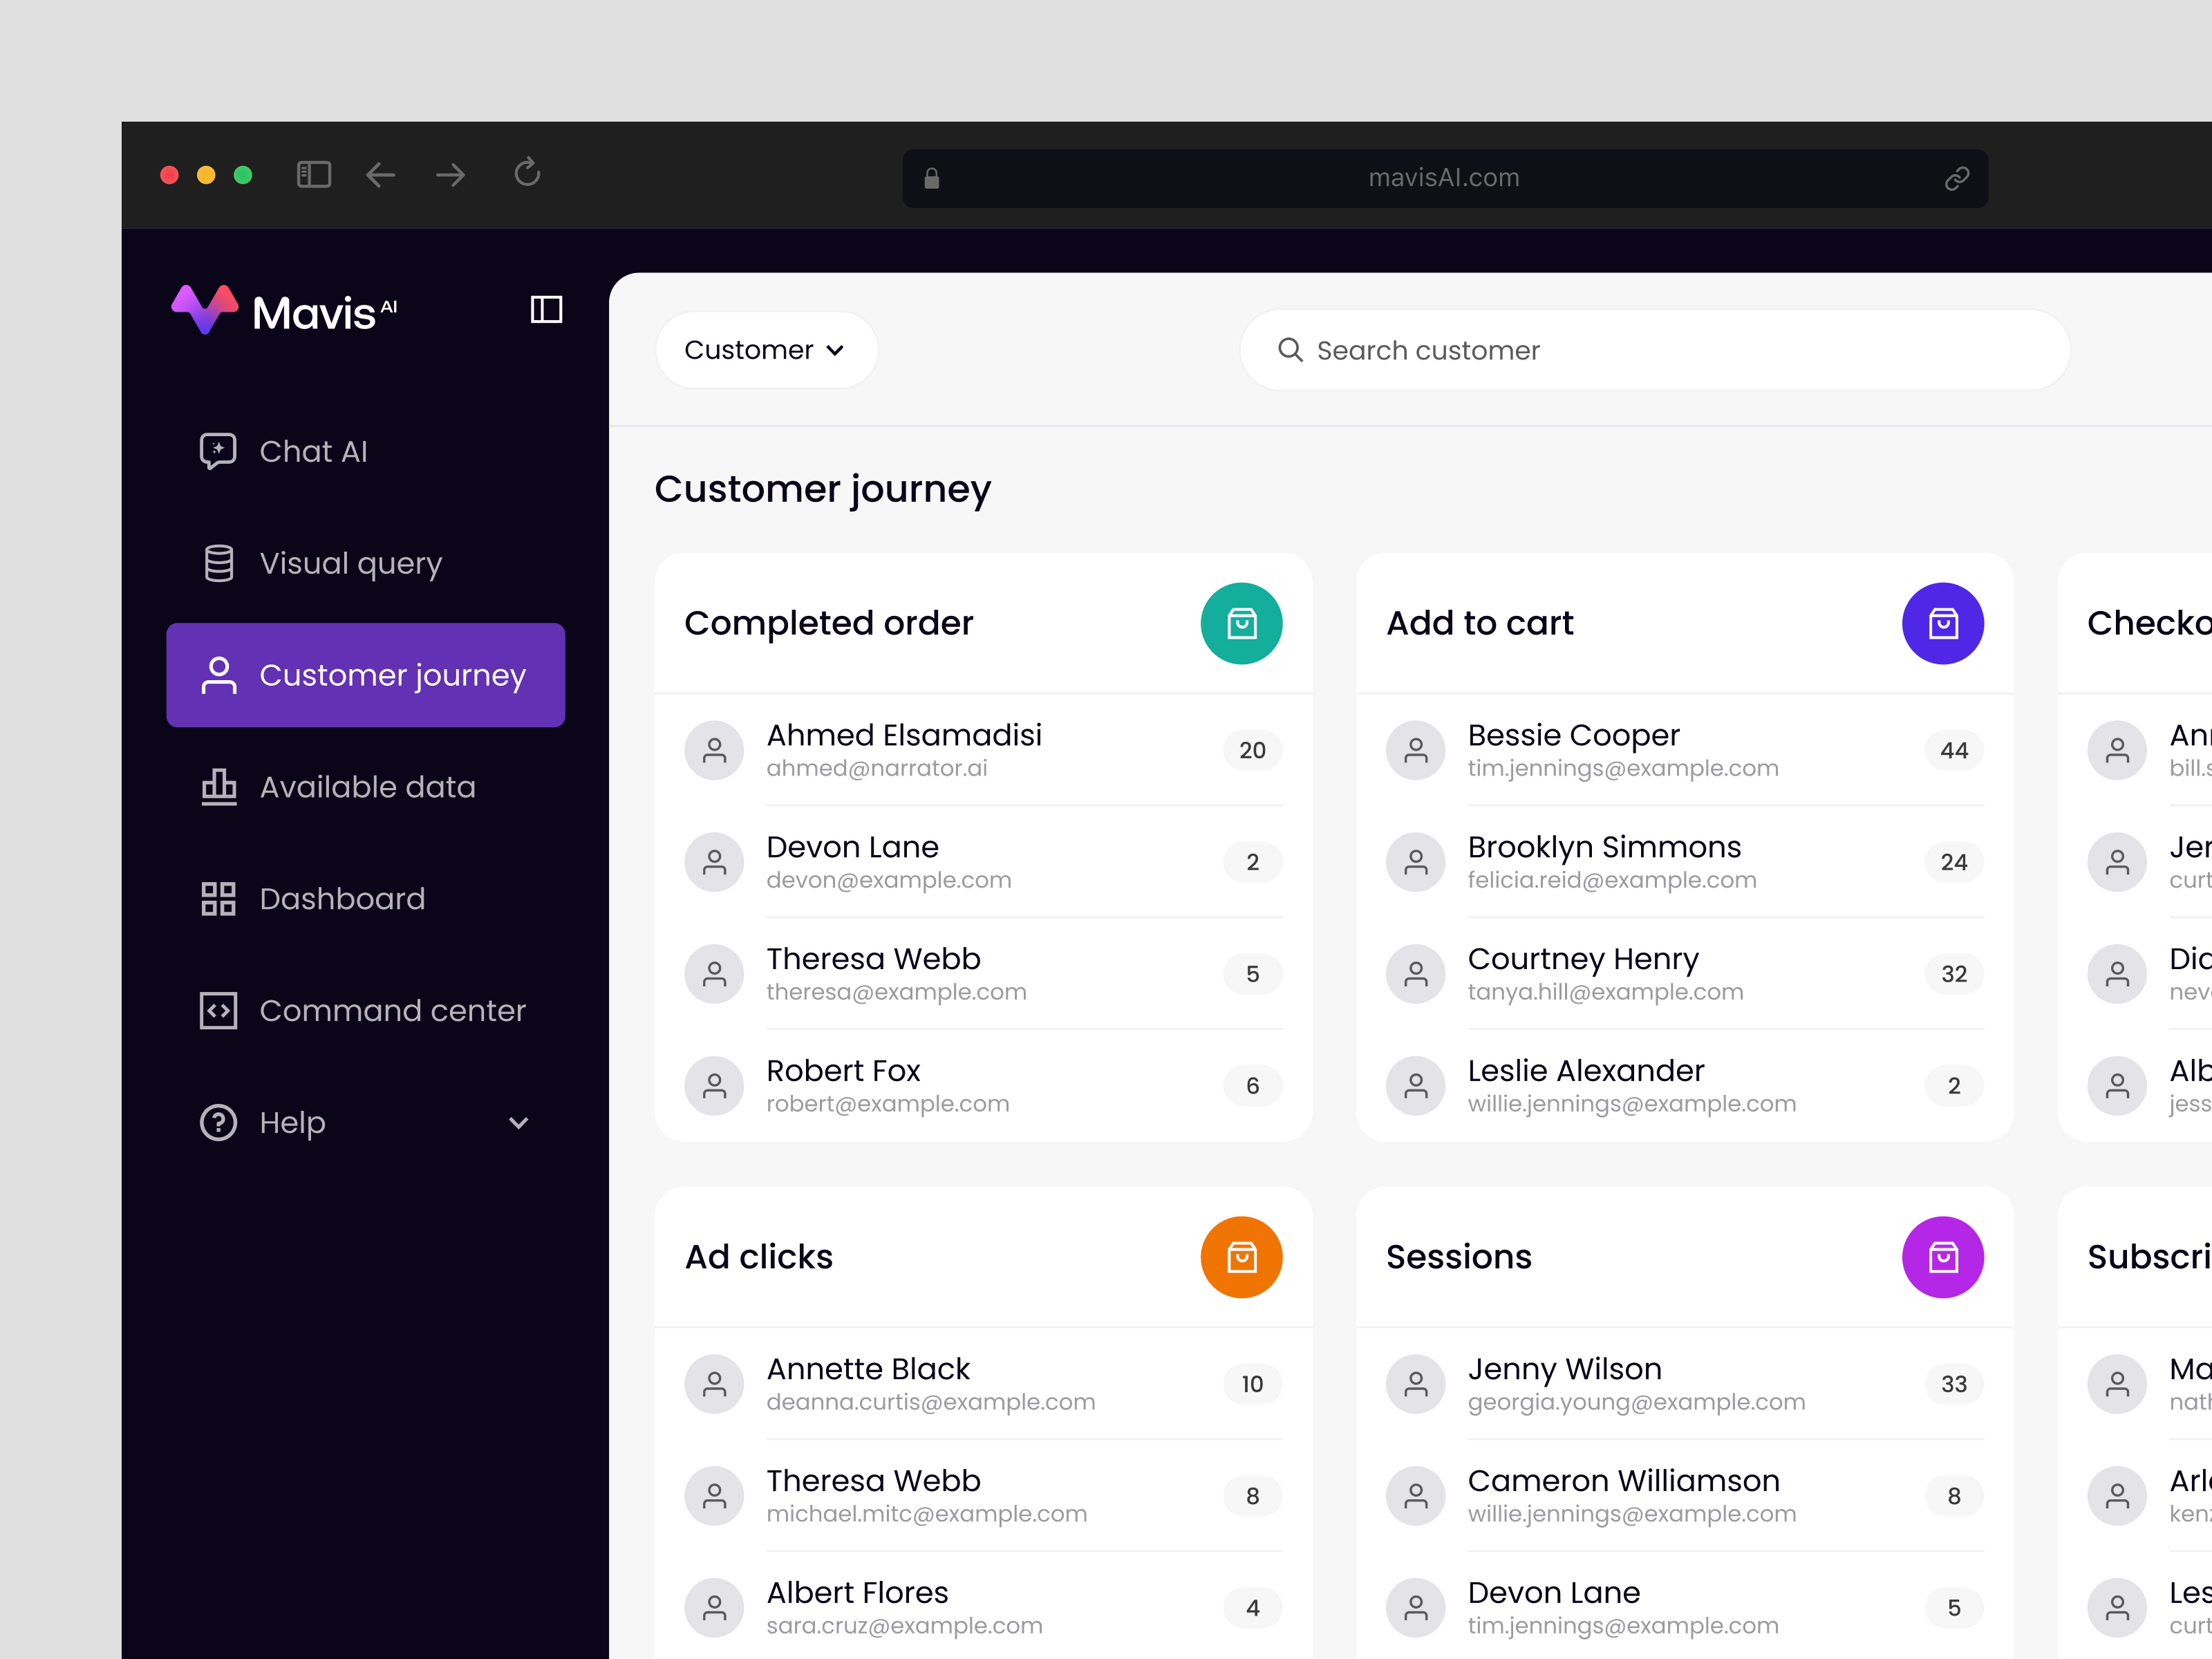
Task: Click Ahmed Elsamadisi's avatar icon
Action: pyautogui.click(x=714, y=750)
